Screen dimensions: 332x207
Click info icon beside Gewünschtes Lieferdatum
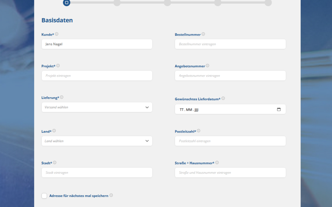223,98
